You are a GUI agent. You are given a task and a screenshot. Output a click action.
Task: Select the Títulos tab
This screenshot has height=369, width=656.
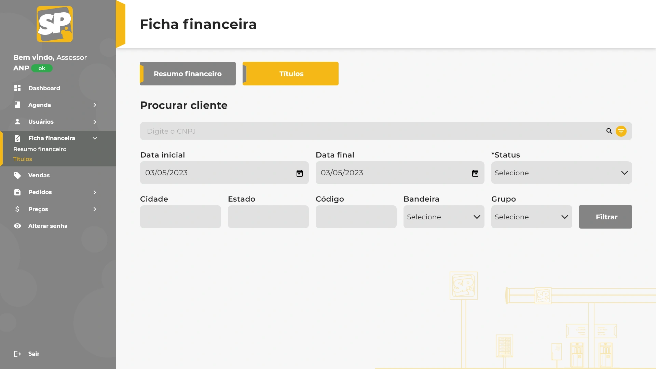(291, 74)
